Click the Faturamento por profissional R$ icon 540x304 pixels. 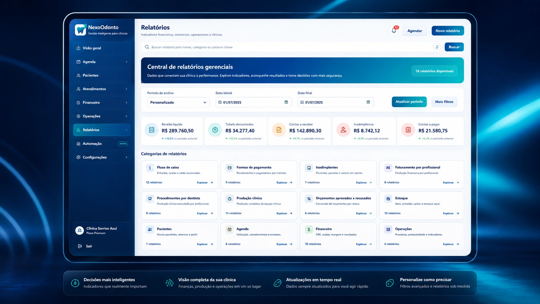pyautogui.click(x=388, y=168)
